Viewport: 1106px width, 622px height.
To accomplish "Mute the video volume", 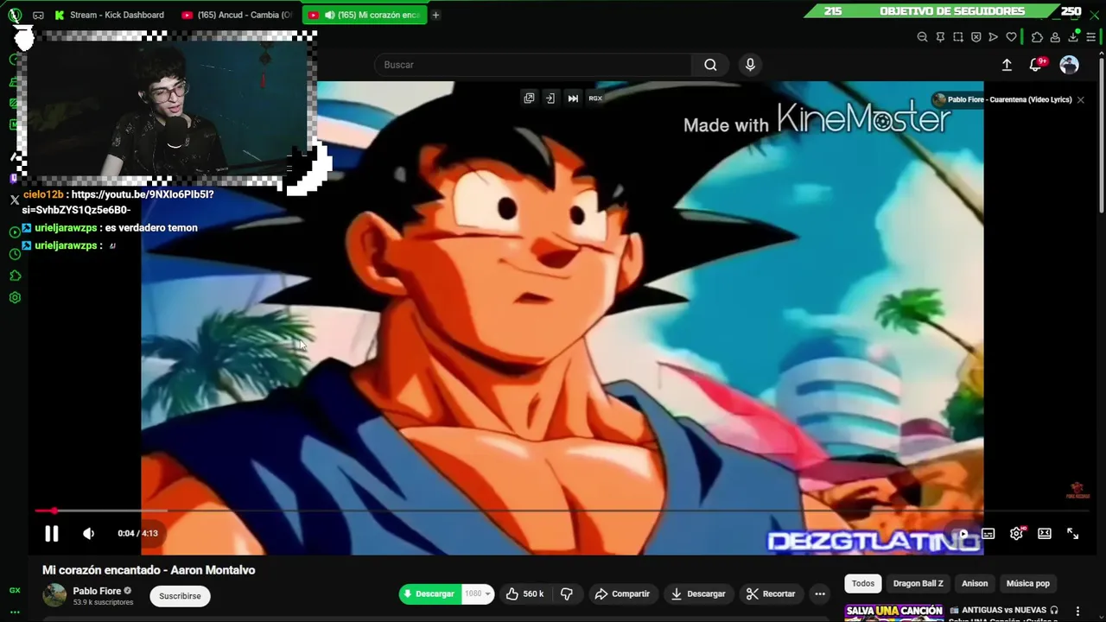I will [x=88, y=534].
